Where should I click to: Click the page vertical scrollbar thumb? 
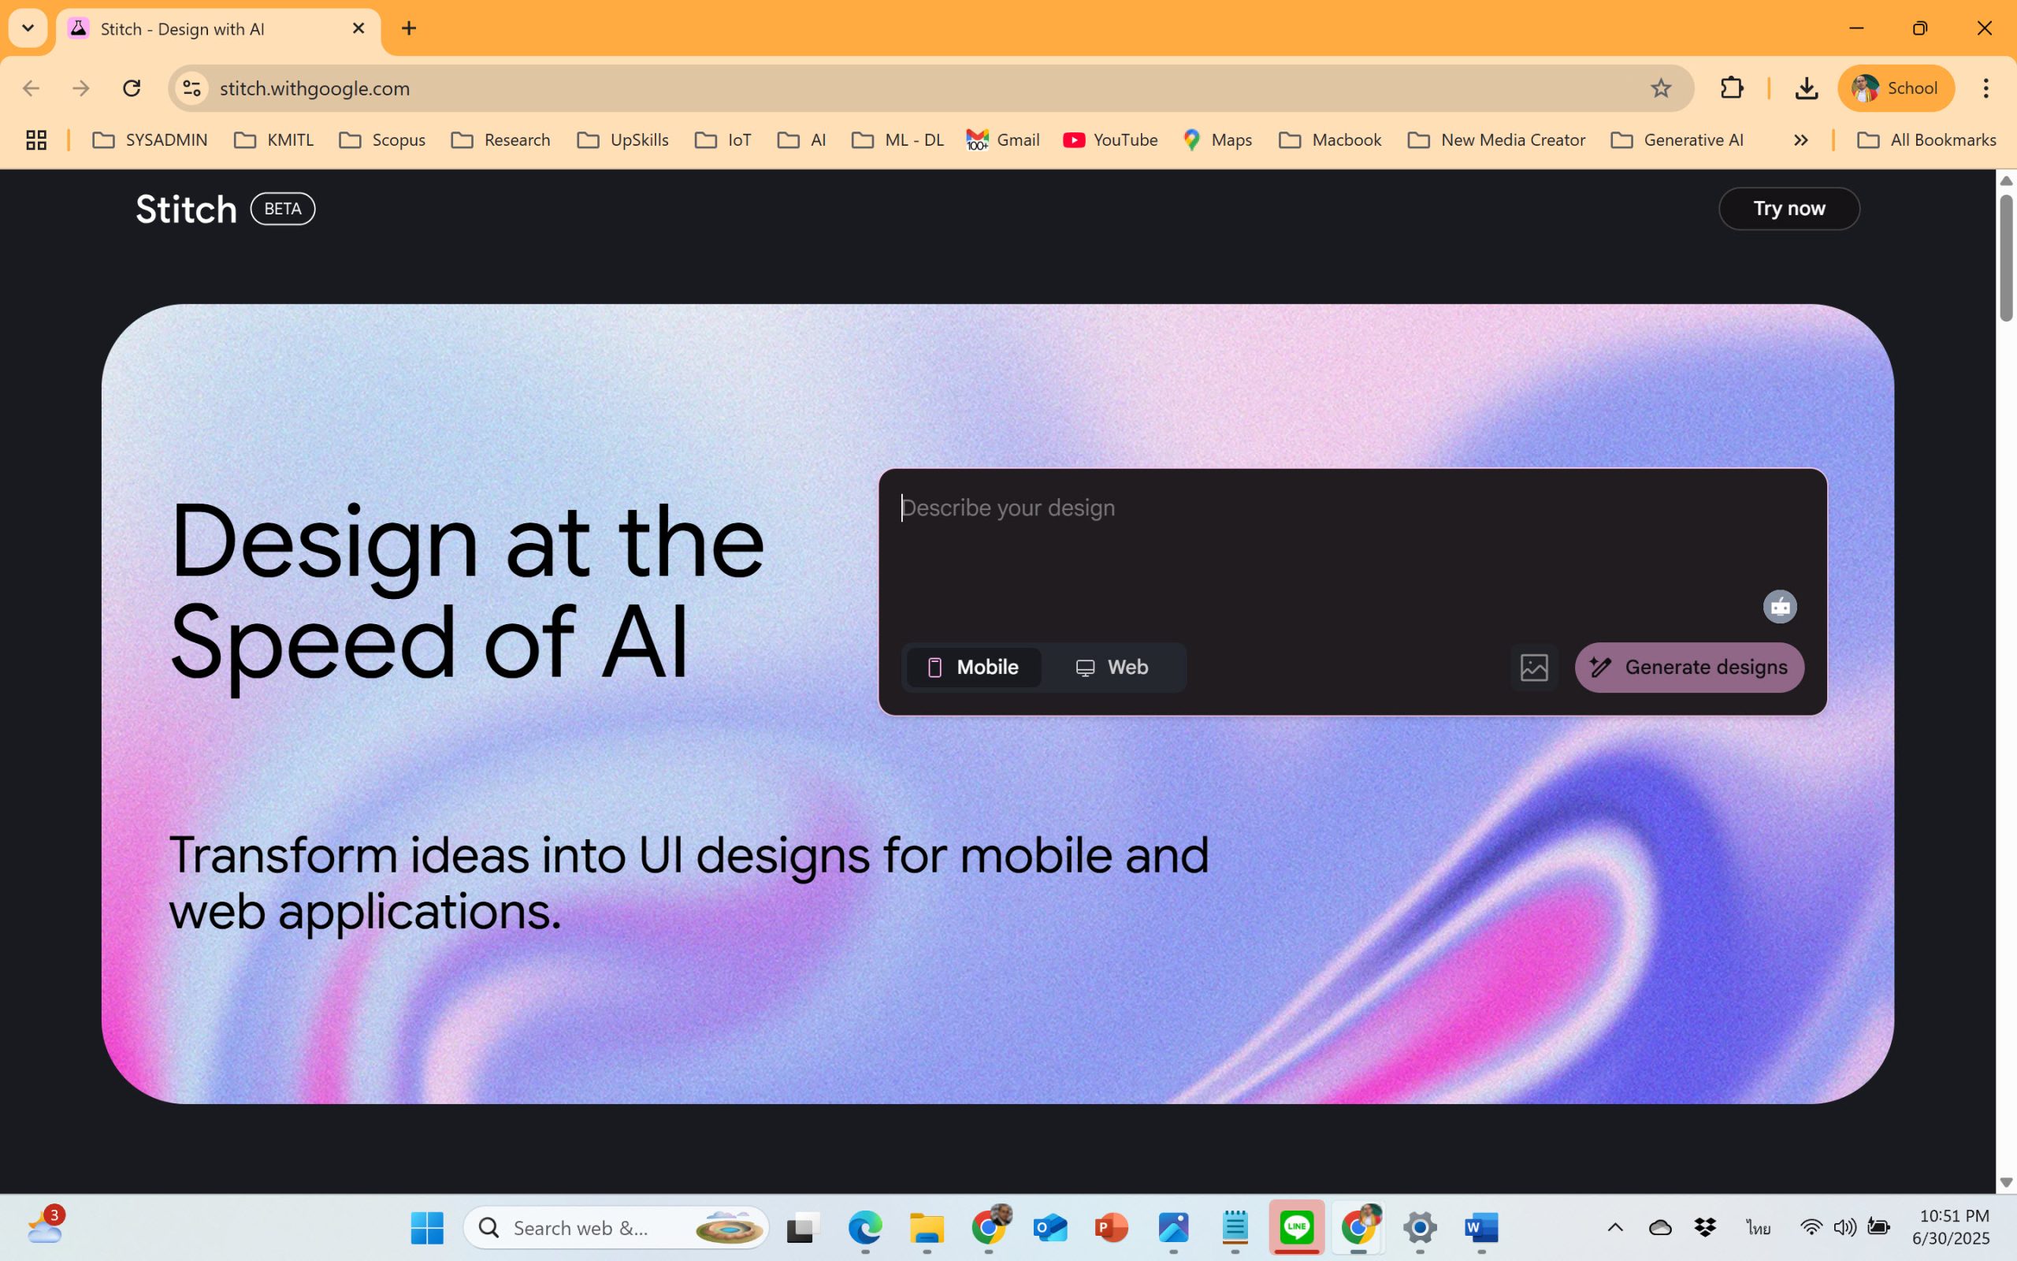(x=2006, y=258)
